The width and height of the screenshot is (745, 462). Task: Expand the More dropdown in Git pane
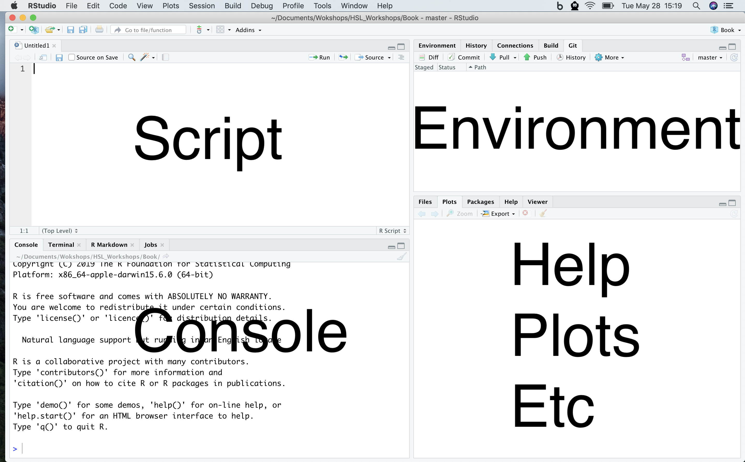point(609,57)
